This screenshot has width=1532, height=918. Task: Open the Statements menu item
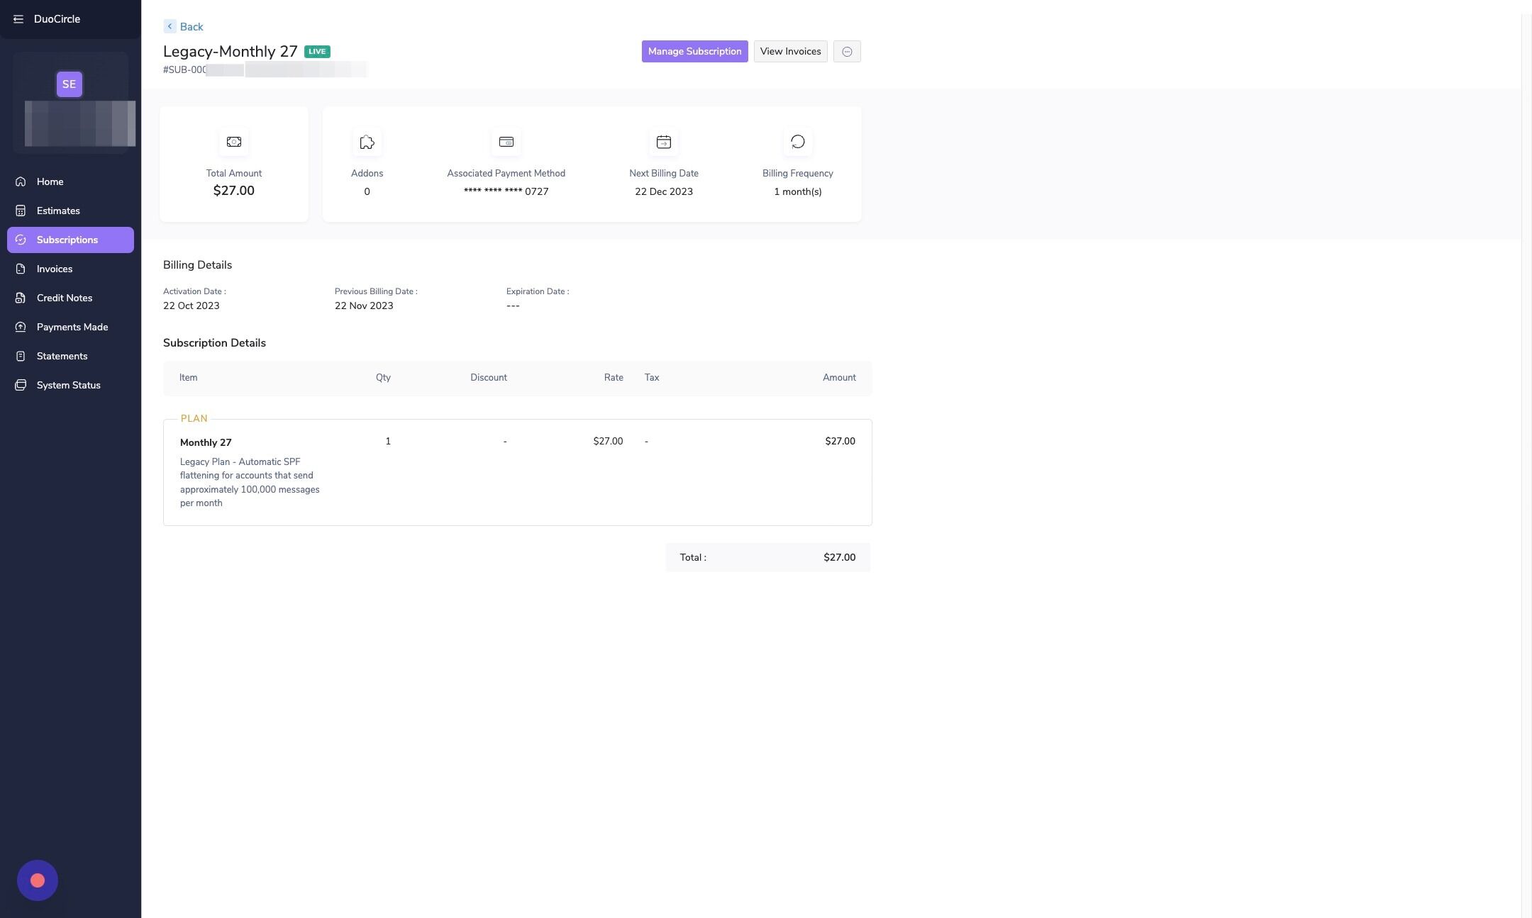point(62,356)
